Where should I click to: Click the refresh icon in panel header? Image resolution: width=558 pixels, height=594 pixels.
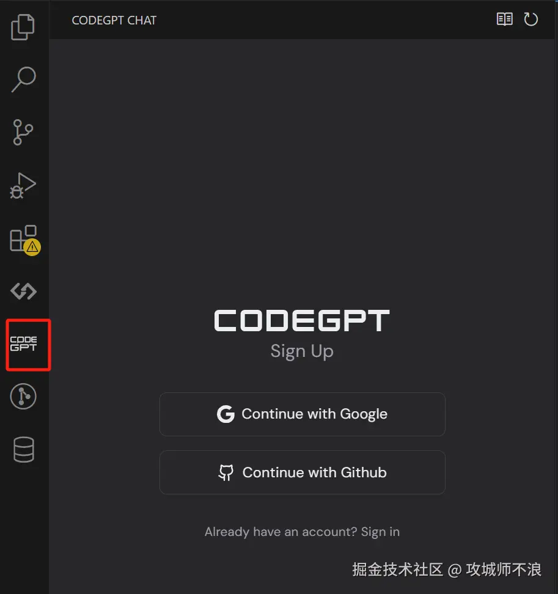530,19
